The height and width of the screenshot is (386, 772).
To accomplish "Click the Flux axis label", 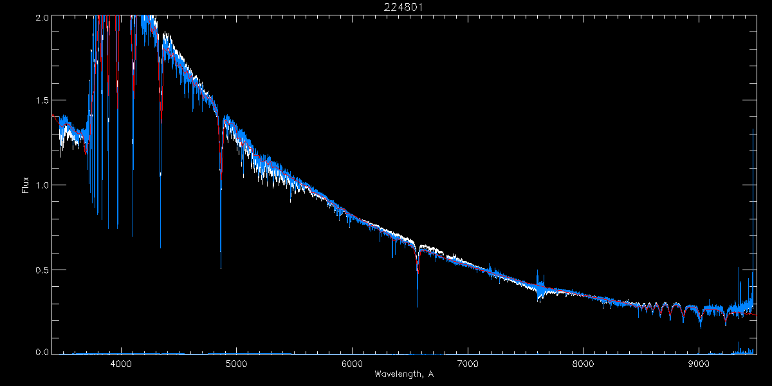I will click(x=26, y=185).
